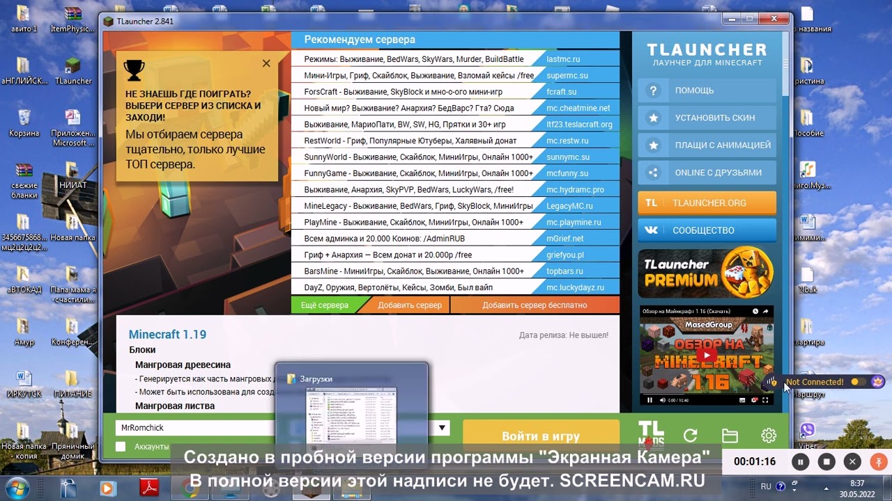Viewport: 892px width, 501px height.
Task: Open the ltf23.teslacraft.org server link
Action: [580, 125]
